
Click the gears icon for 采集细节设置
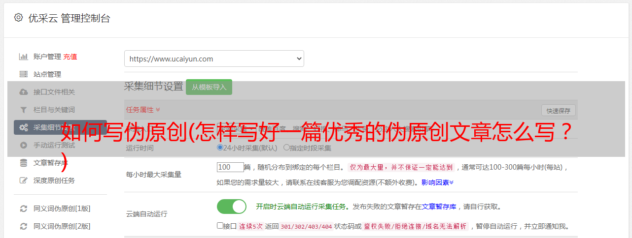point(23,127)
